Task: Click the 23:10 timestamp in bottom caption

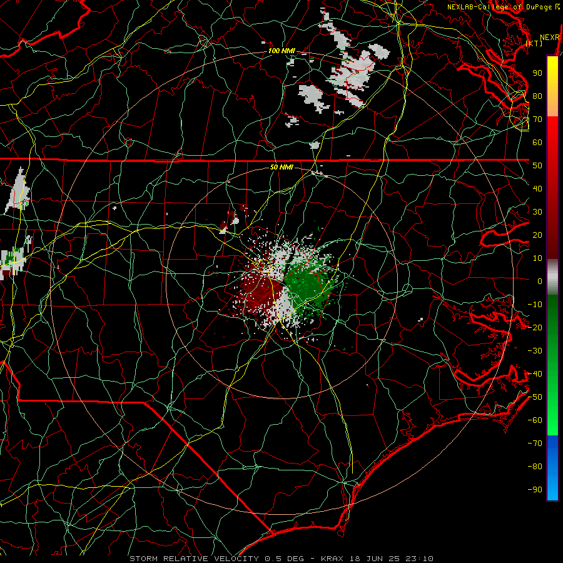Action: click(419, 559)
